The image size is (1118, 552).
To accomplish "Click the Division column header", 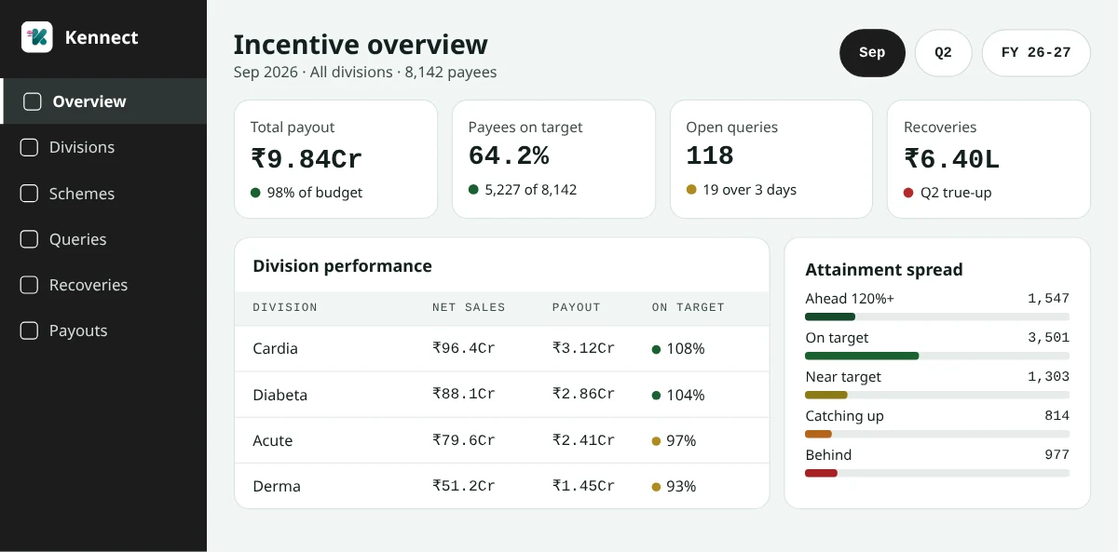I will point(285,307).
